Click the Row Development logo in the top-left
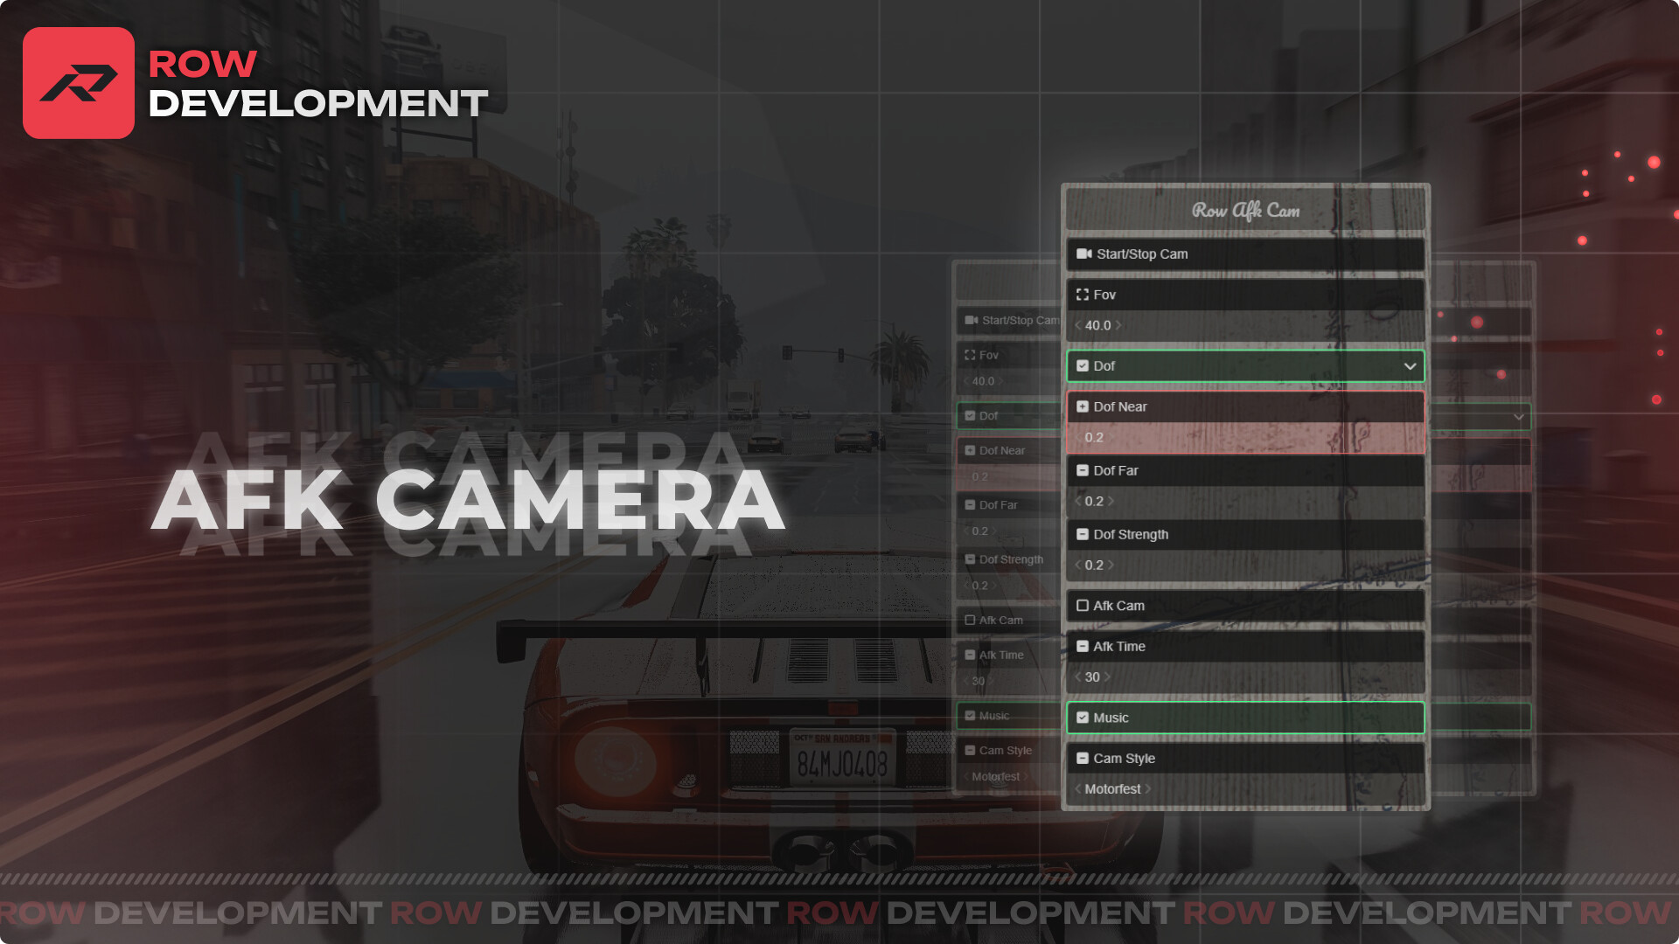 coord(77,82)
